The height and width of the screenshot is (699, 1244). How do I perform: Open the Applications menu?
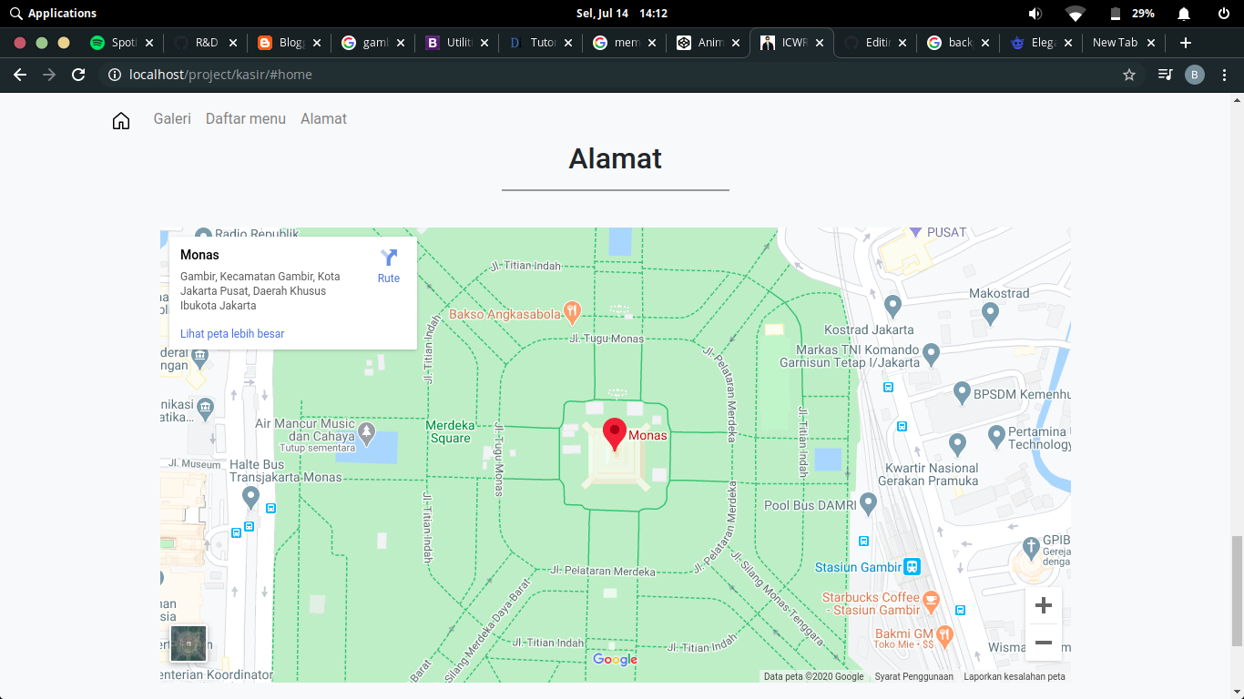[x=53, y=13]
